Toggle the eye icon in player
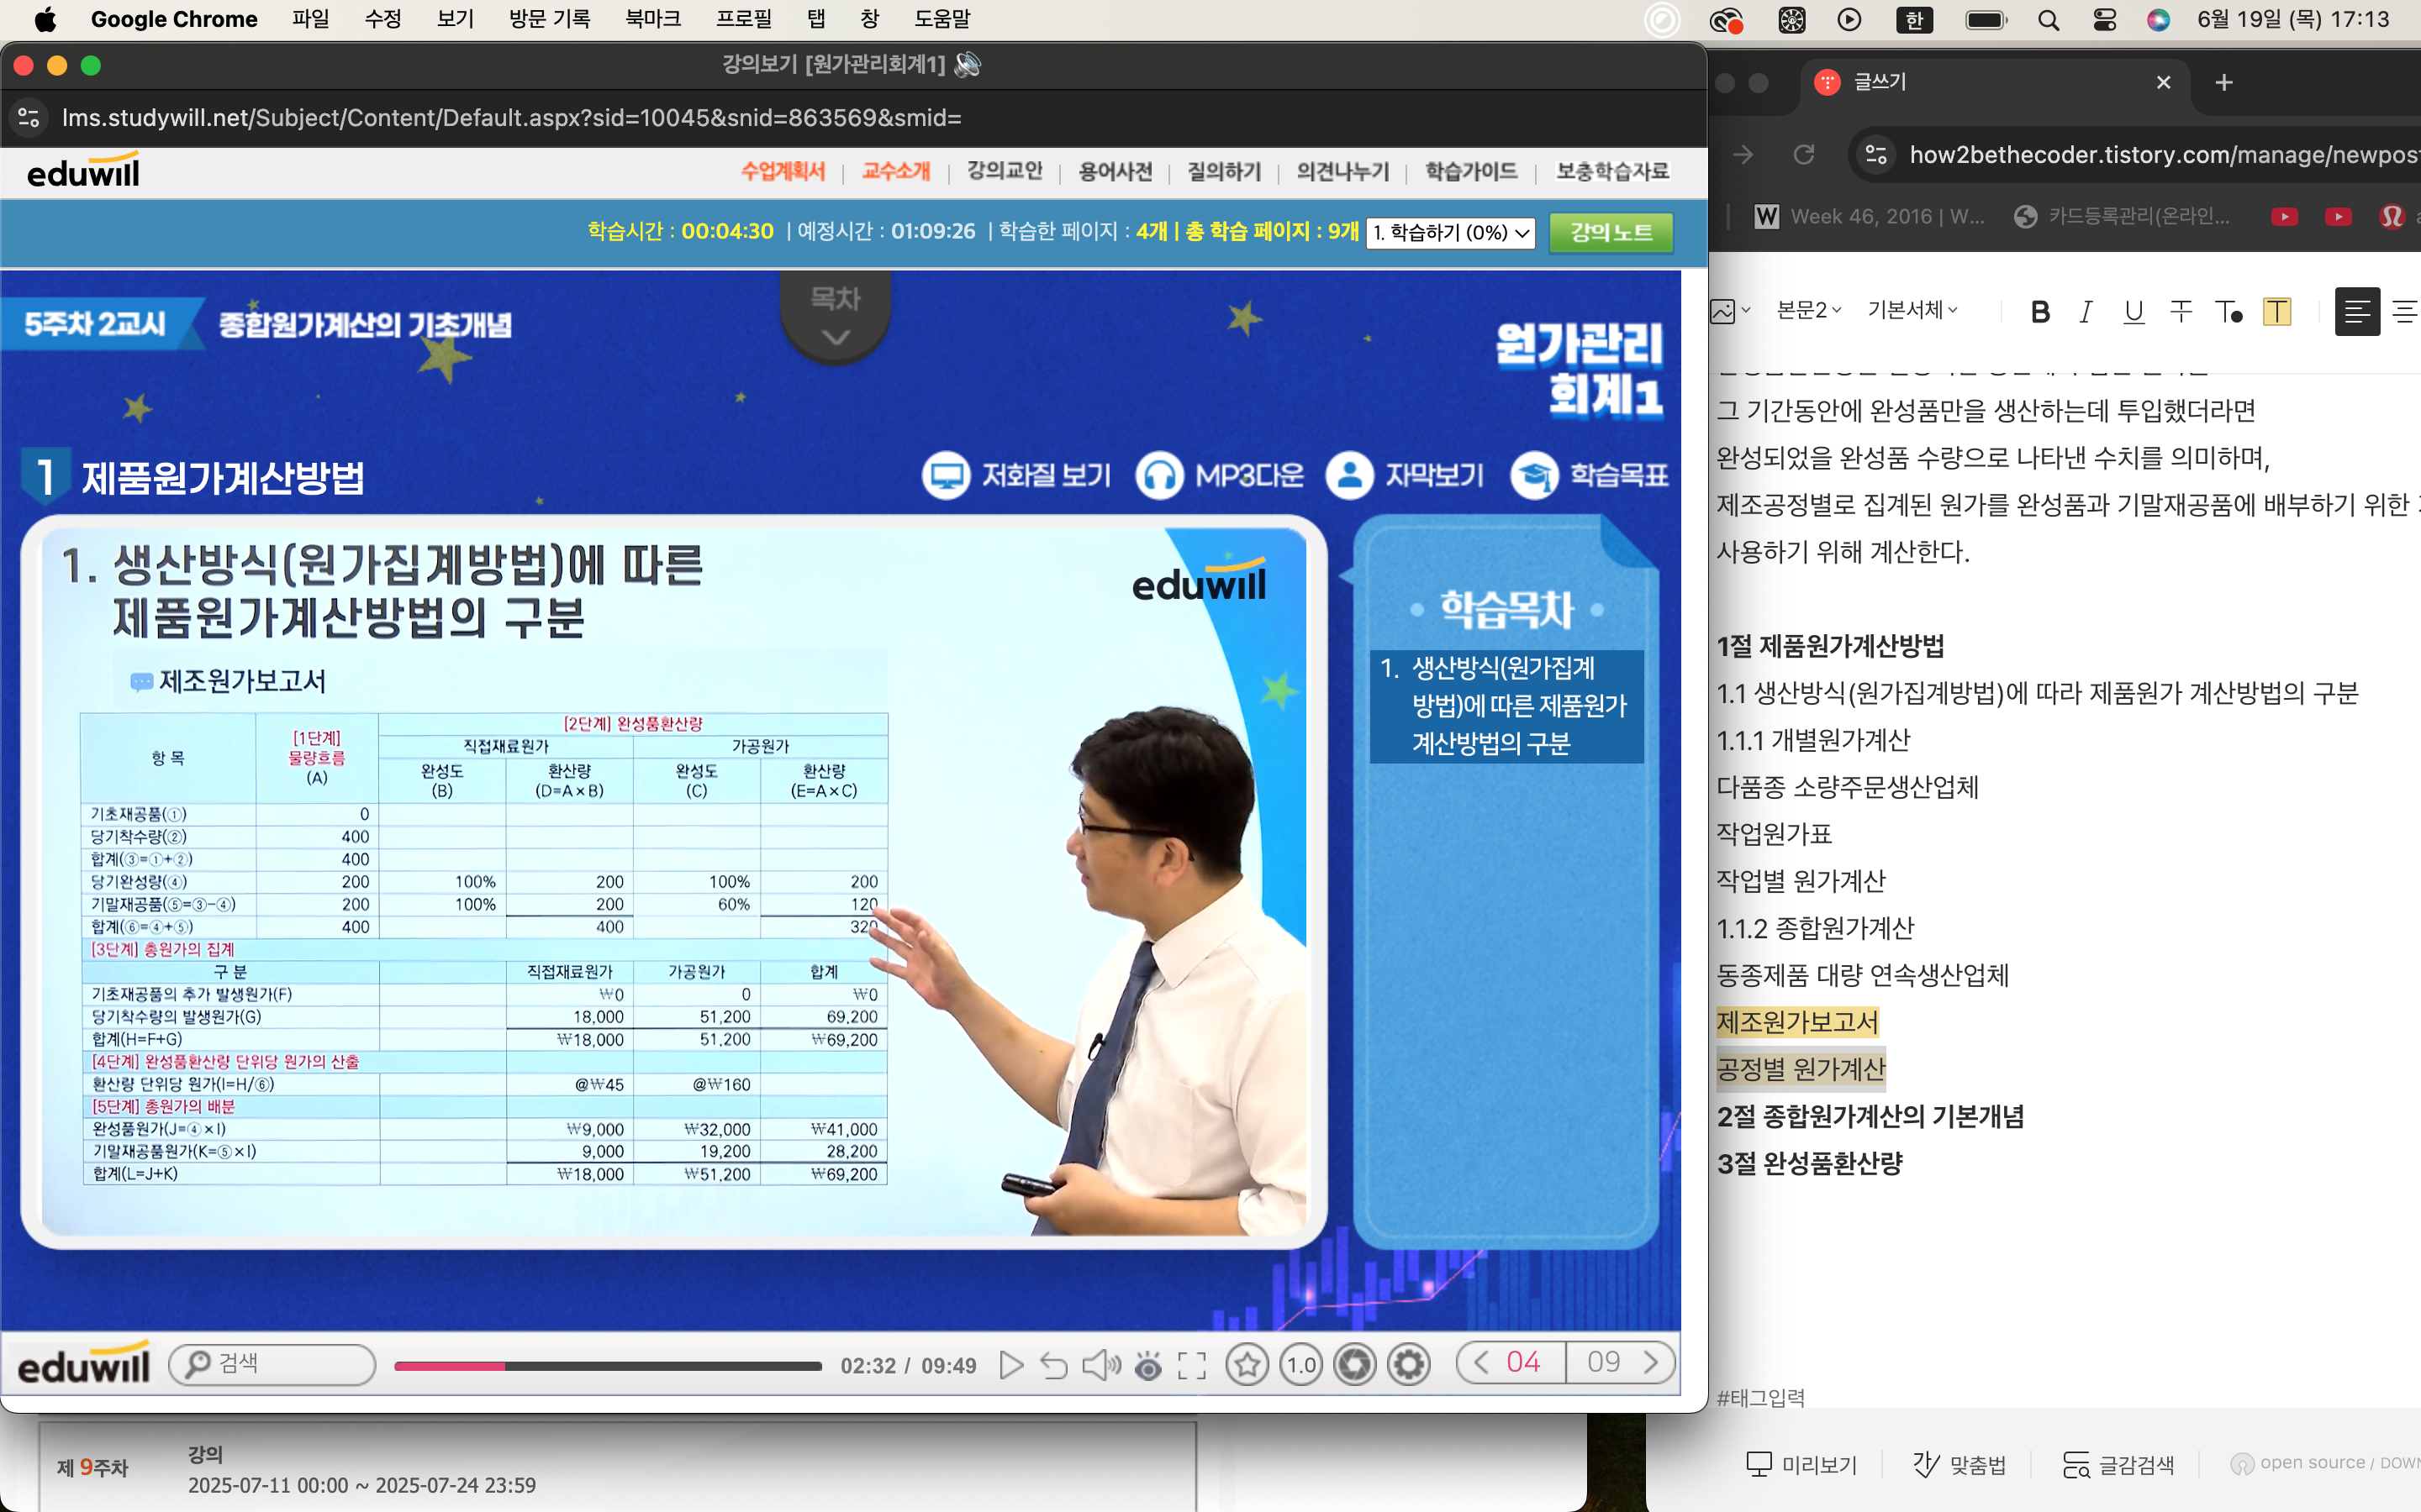Viewport: 2421px width, 1512px height. pos(1147,1366)
